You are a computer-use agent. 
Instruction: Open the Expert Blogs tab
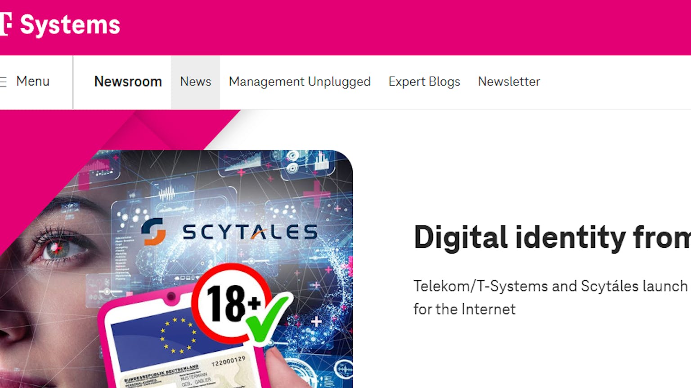(x=424, y=82)
